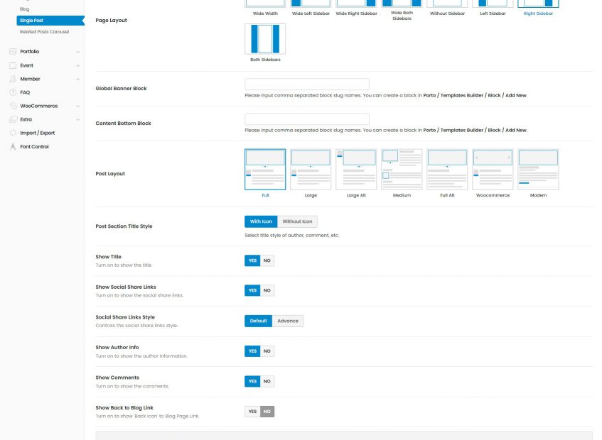
Task: Choose Advance social share links style
Action: 288,321
